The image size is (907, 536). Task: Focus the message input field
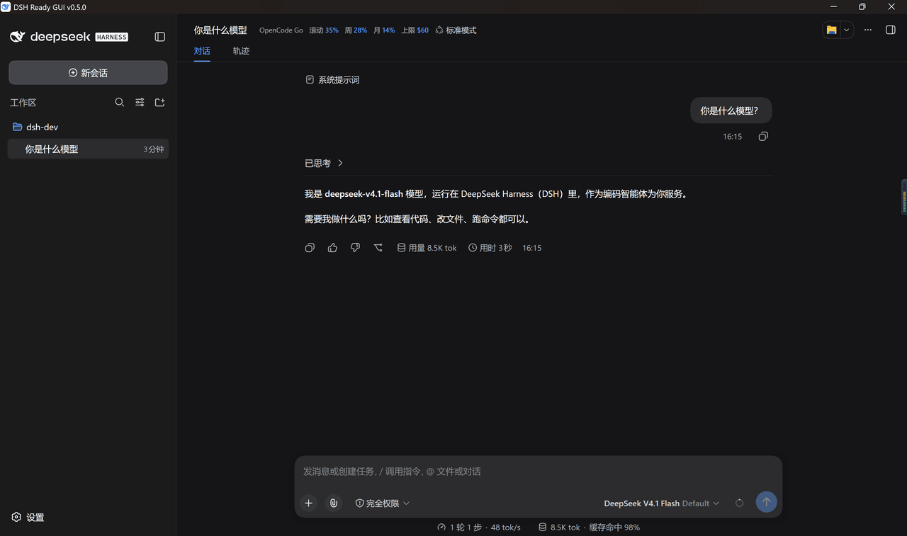pyautogui.click(x=539, y=472)
